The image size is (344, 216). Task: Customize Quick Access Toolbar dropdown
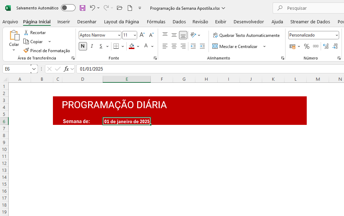point(140,8)
